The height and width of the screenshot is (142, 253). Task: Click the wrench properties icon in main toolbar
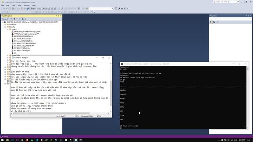tap(119, 9)
